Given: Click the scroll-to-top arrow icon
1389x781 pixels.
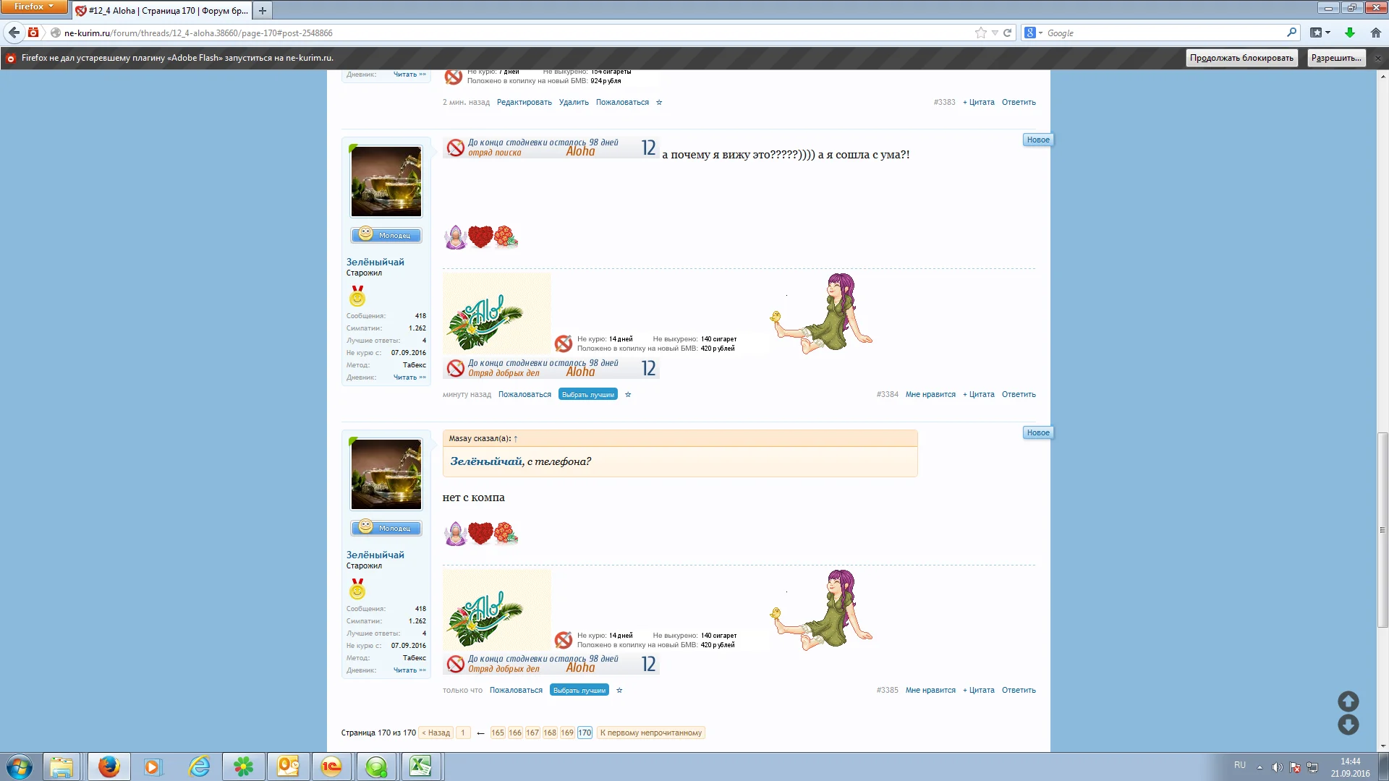Looking at the screenshot, I should click(x=1348, y=701).
